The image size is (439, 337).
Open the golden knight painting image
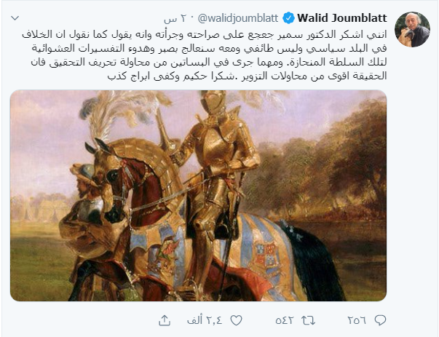click(x=198, y=195)
